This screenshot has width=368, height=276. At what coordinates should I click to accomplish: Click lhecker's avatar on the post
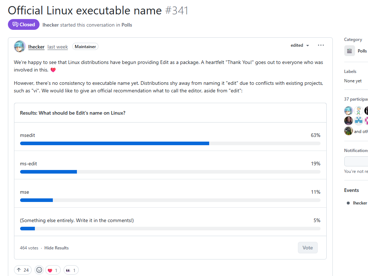(x=20, y=47)
